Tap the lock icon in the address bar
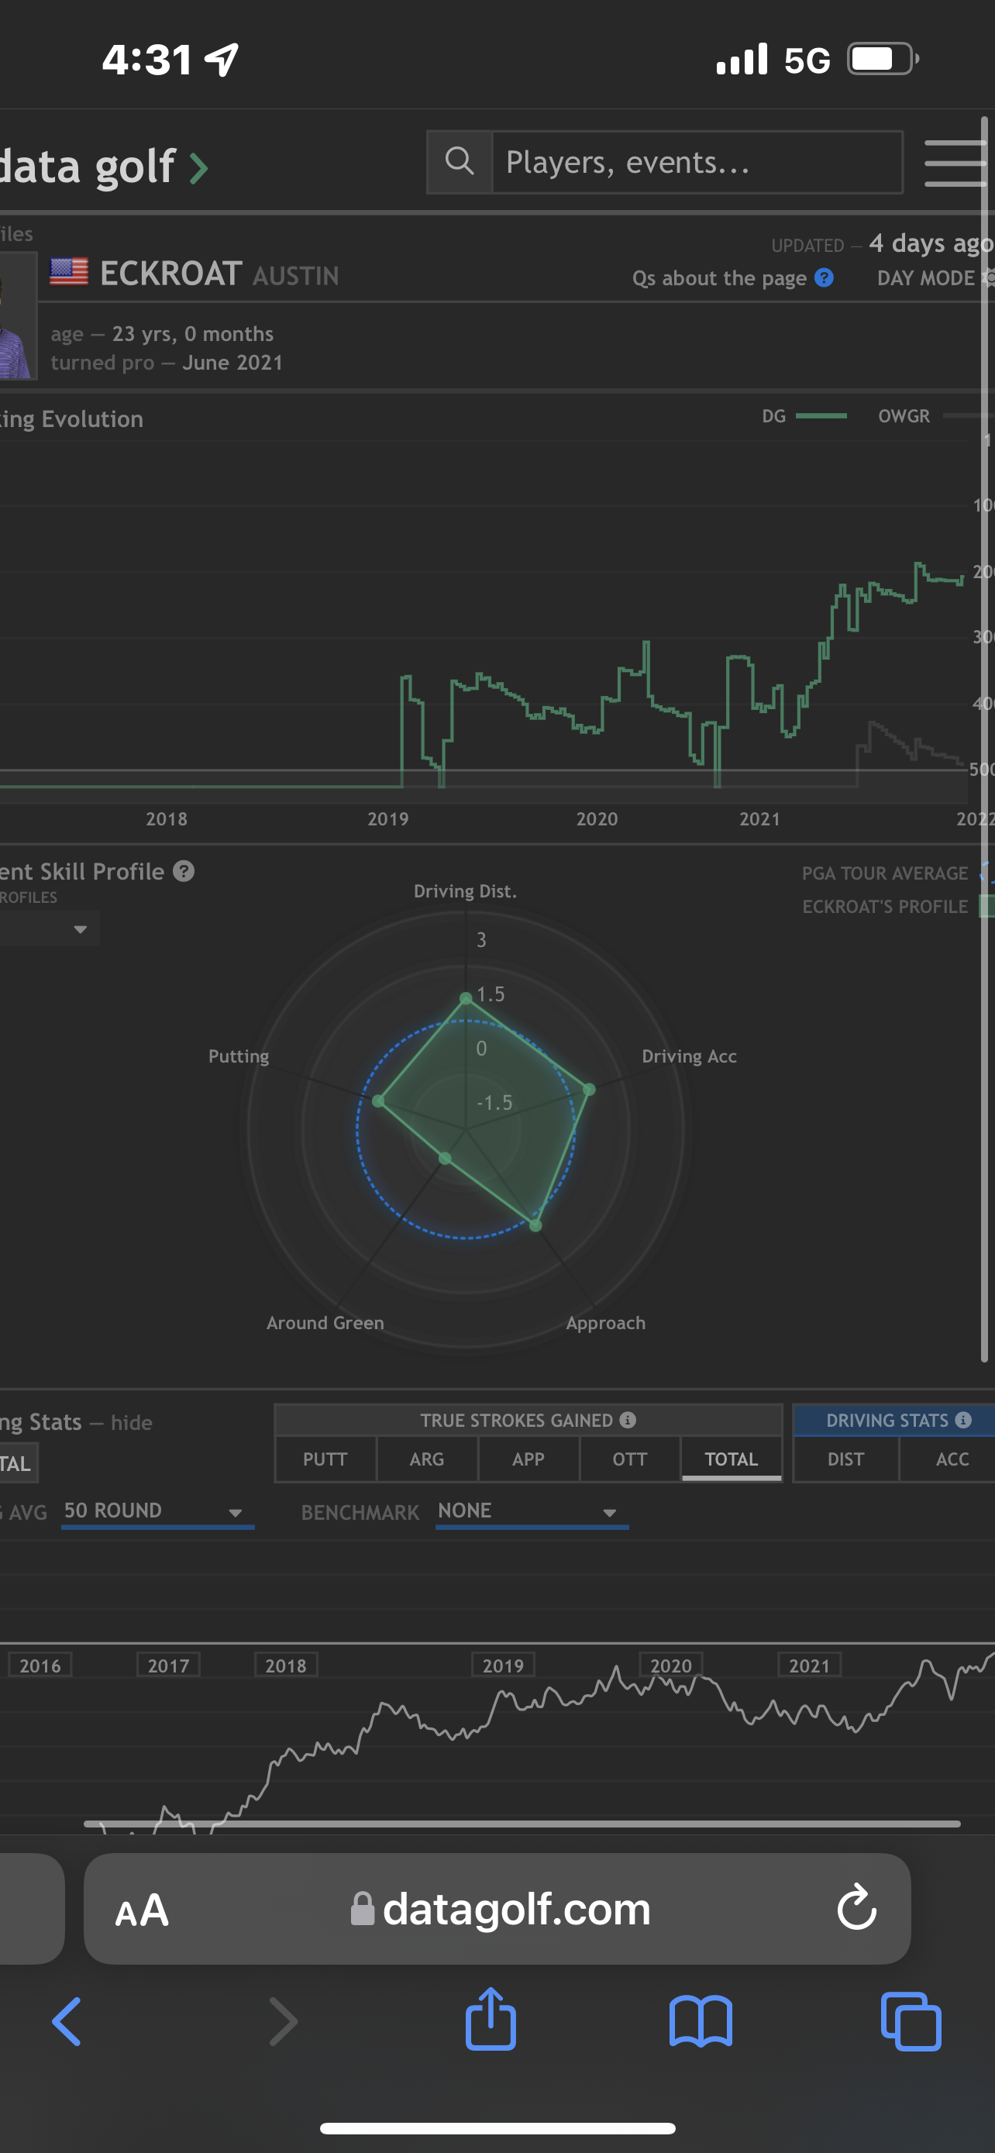The width and height of the screenshot is (995, 2153). point(362,1909)
